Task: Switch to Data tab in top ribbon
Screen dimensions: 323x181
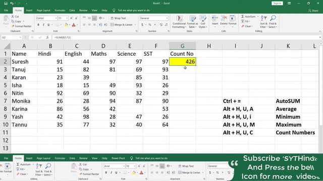Action: [x=72, y=10]
